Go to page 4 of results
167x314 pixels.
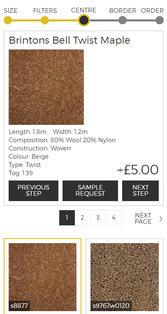[x=114, y=218]
